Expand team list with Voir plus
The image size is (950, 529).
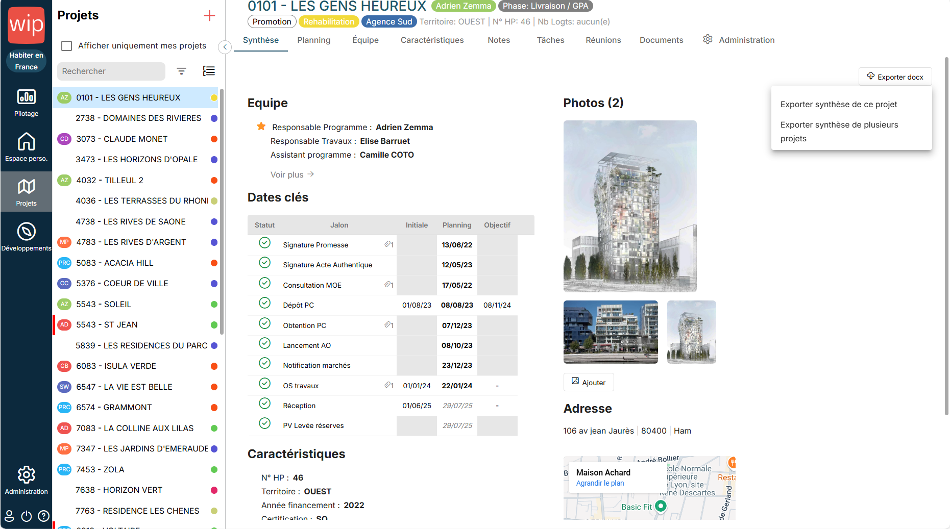click(292, 174)
